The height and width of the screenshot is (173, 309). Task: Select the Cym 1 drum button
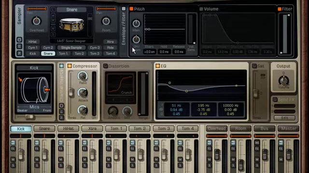click(32, 48)
